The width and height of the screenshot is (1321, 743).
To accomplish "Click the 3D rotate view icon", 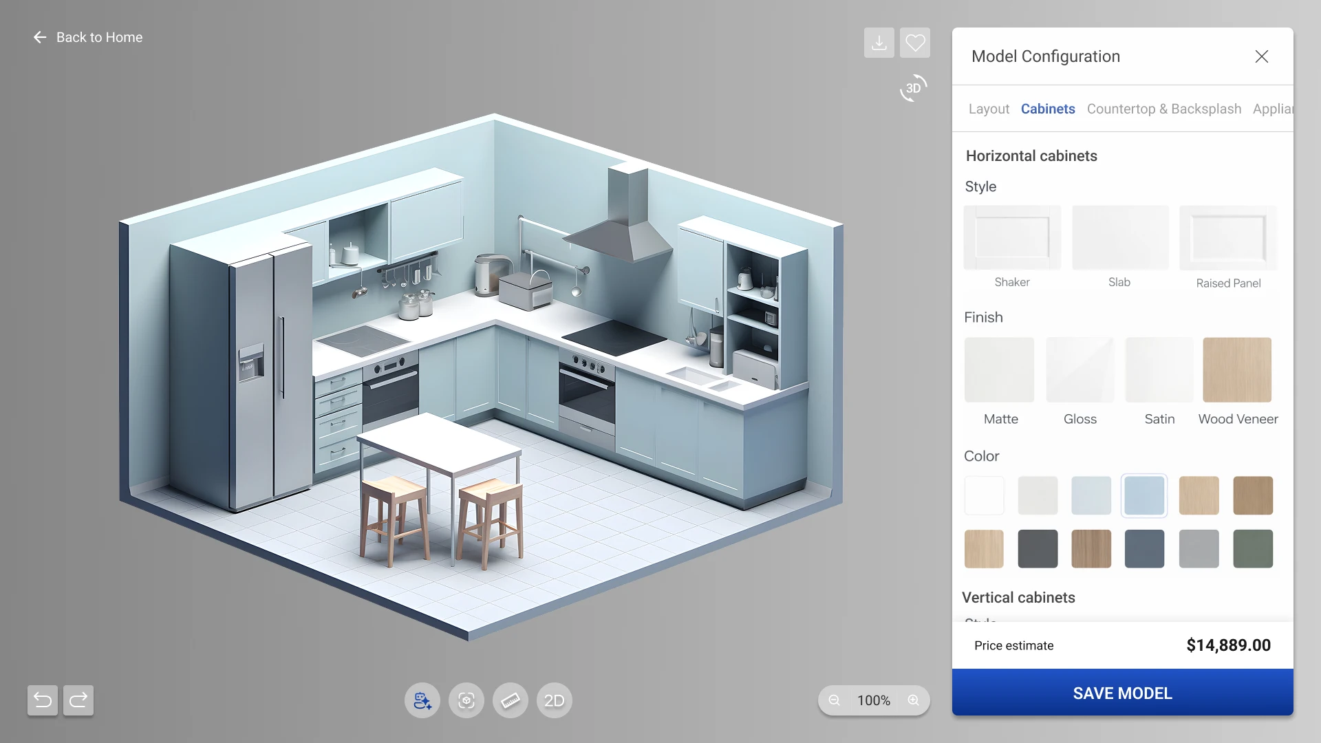I will 913,88.
